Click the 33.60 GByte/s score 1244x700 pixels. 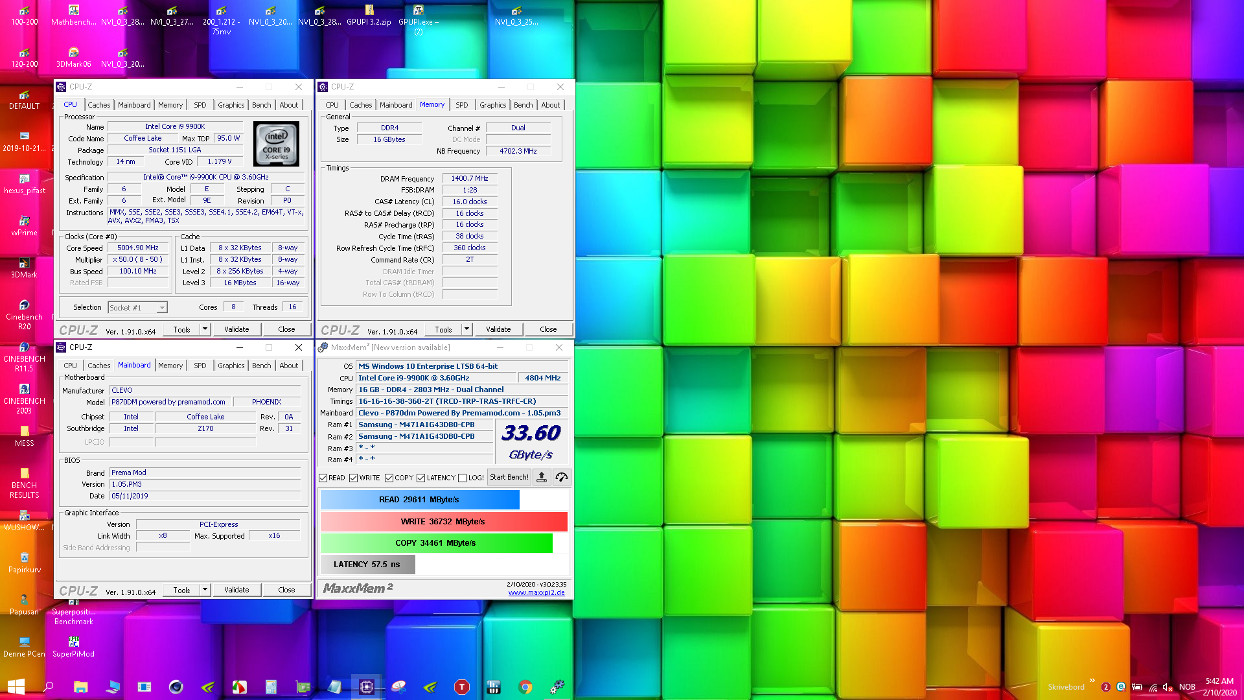tap(531, 441)
